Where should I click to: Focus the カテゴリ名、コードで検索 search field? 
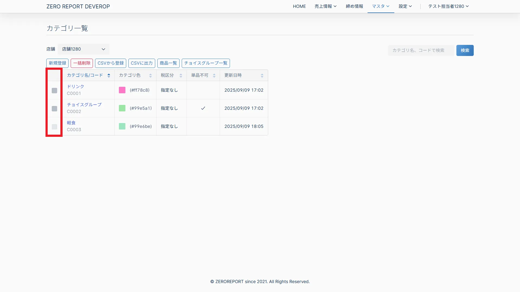(421, 50)
